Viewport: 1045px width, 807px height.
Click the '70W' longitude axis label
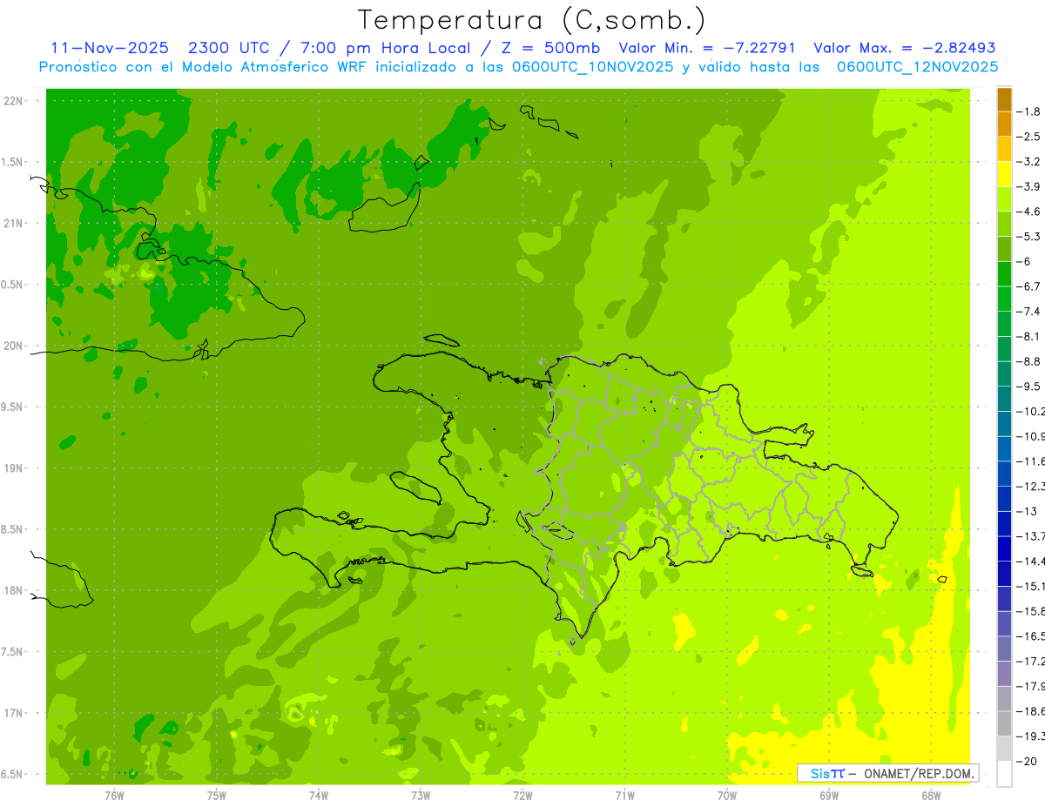727,796
